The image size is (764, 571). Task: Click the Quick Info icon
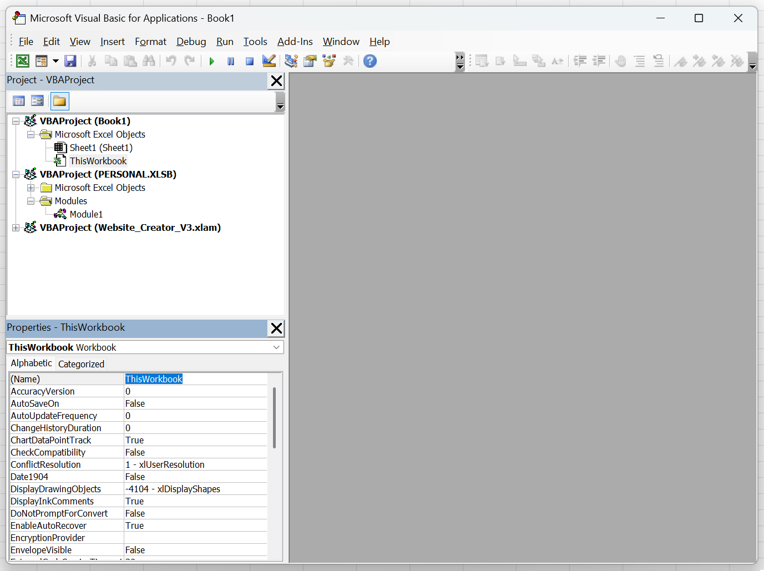click(520, 61)
